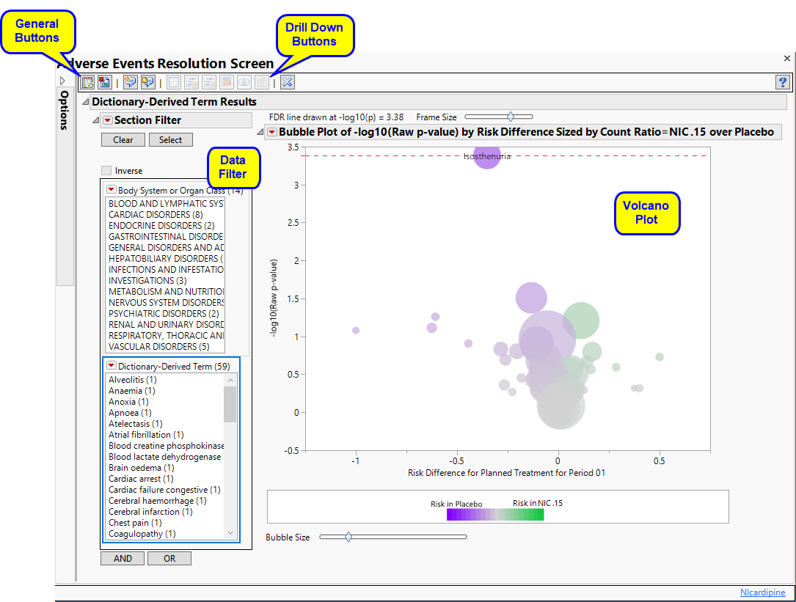The width and height of the screenshot is (796, 602).
Task: Open the vertical Options tab
Action: tap(64, 110)
